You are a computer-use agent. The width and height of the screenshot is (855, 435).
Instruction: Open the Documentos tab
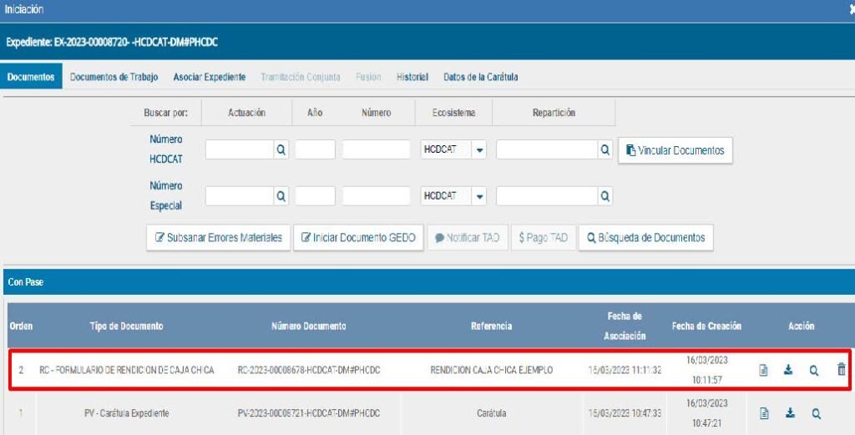31,77
